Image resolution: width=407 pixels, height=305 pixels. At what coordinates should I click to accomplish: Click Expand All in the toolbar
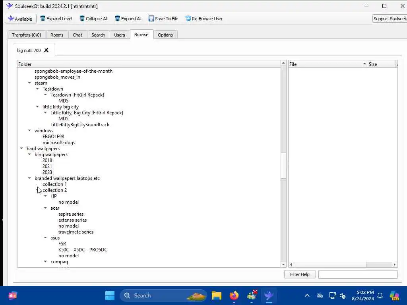point(128,19)
